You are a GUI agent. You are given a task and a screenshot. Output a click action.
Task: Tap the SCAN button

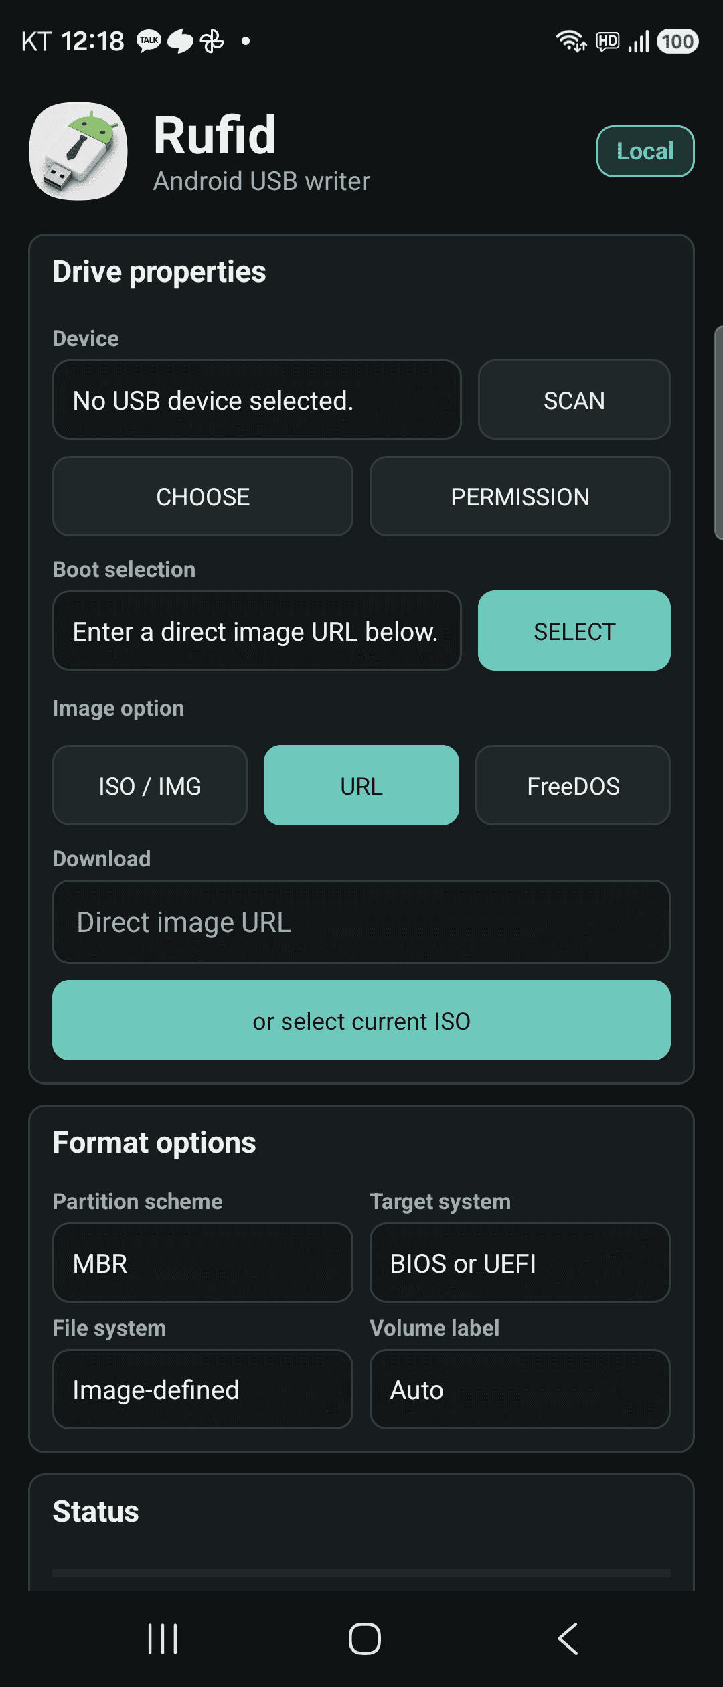click(574, 400)
